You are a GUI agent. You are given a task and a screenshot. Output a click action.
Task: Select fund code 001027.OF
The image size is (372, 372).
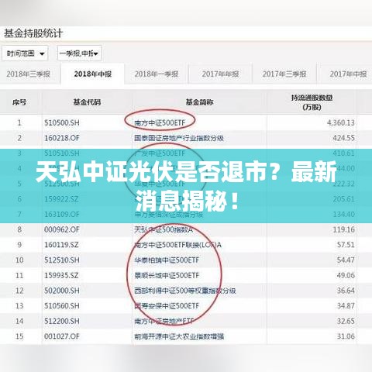[x=62, y=336]
